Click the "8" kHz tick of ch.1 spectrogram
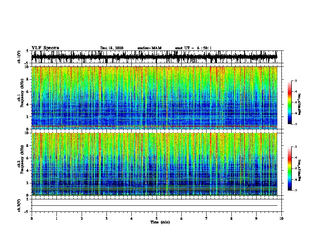 28,79
